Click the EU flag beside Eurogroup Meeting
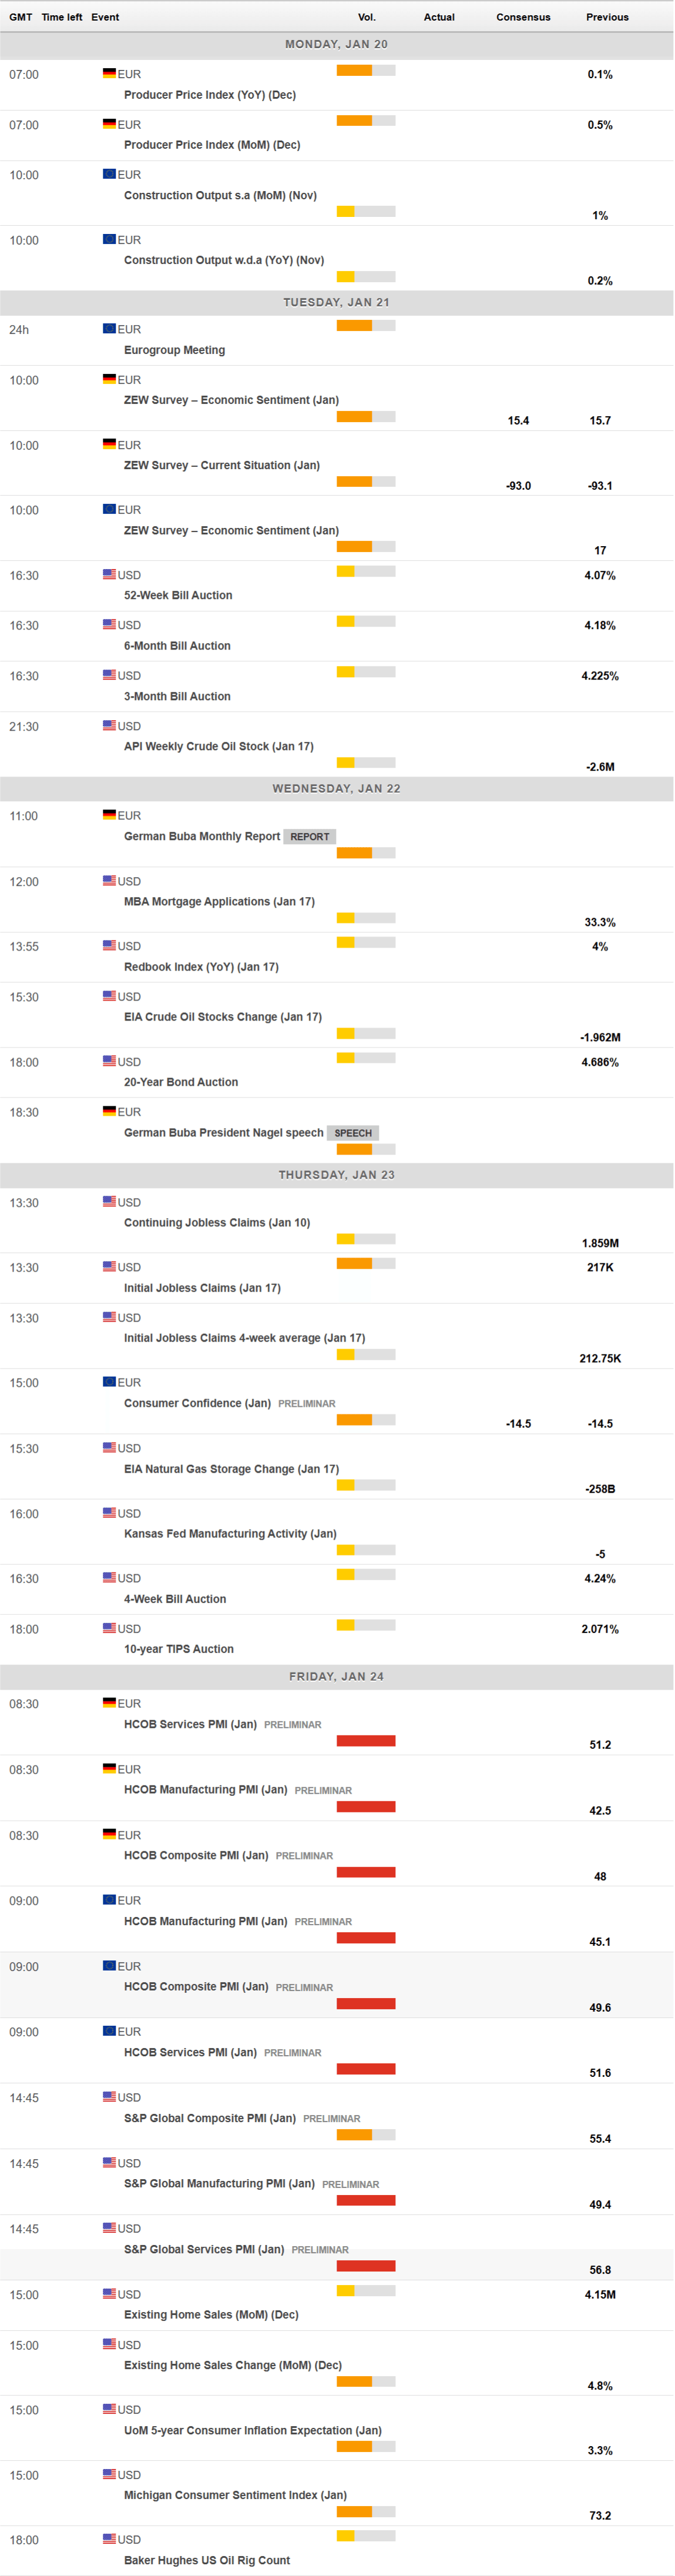The height and width of the screenshot is (2576, 675). [109, 328]
